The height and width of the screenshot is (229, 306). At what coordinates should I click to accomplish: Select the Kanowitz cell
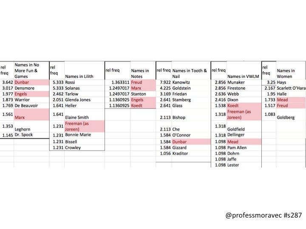click(x=191, y=82)
